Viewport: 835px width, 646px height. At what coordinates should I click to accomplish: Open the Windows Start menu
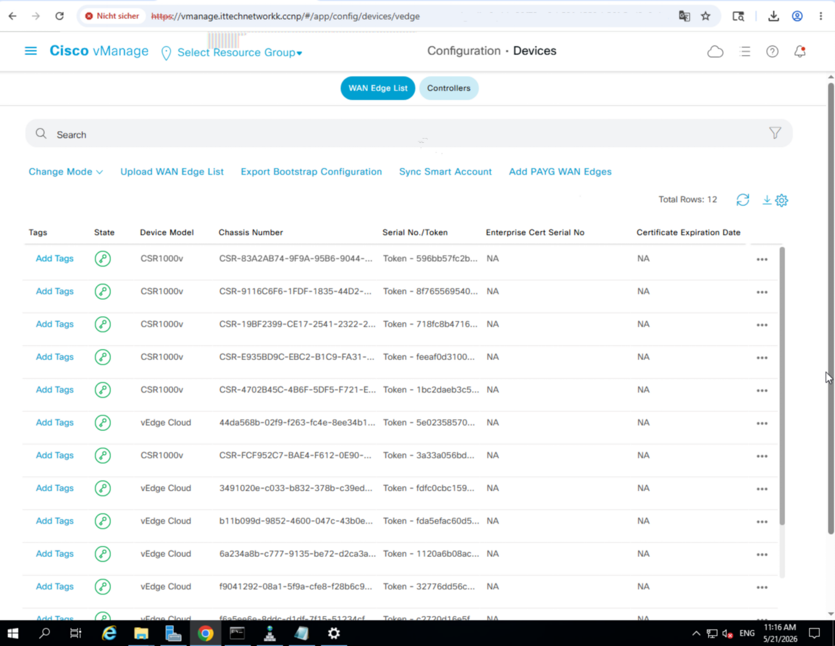pos(13,633)
